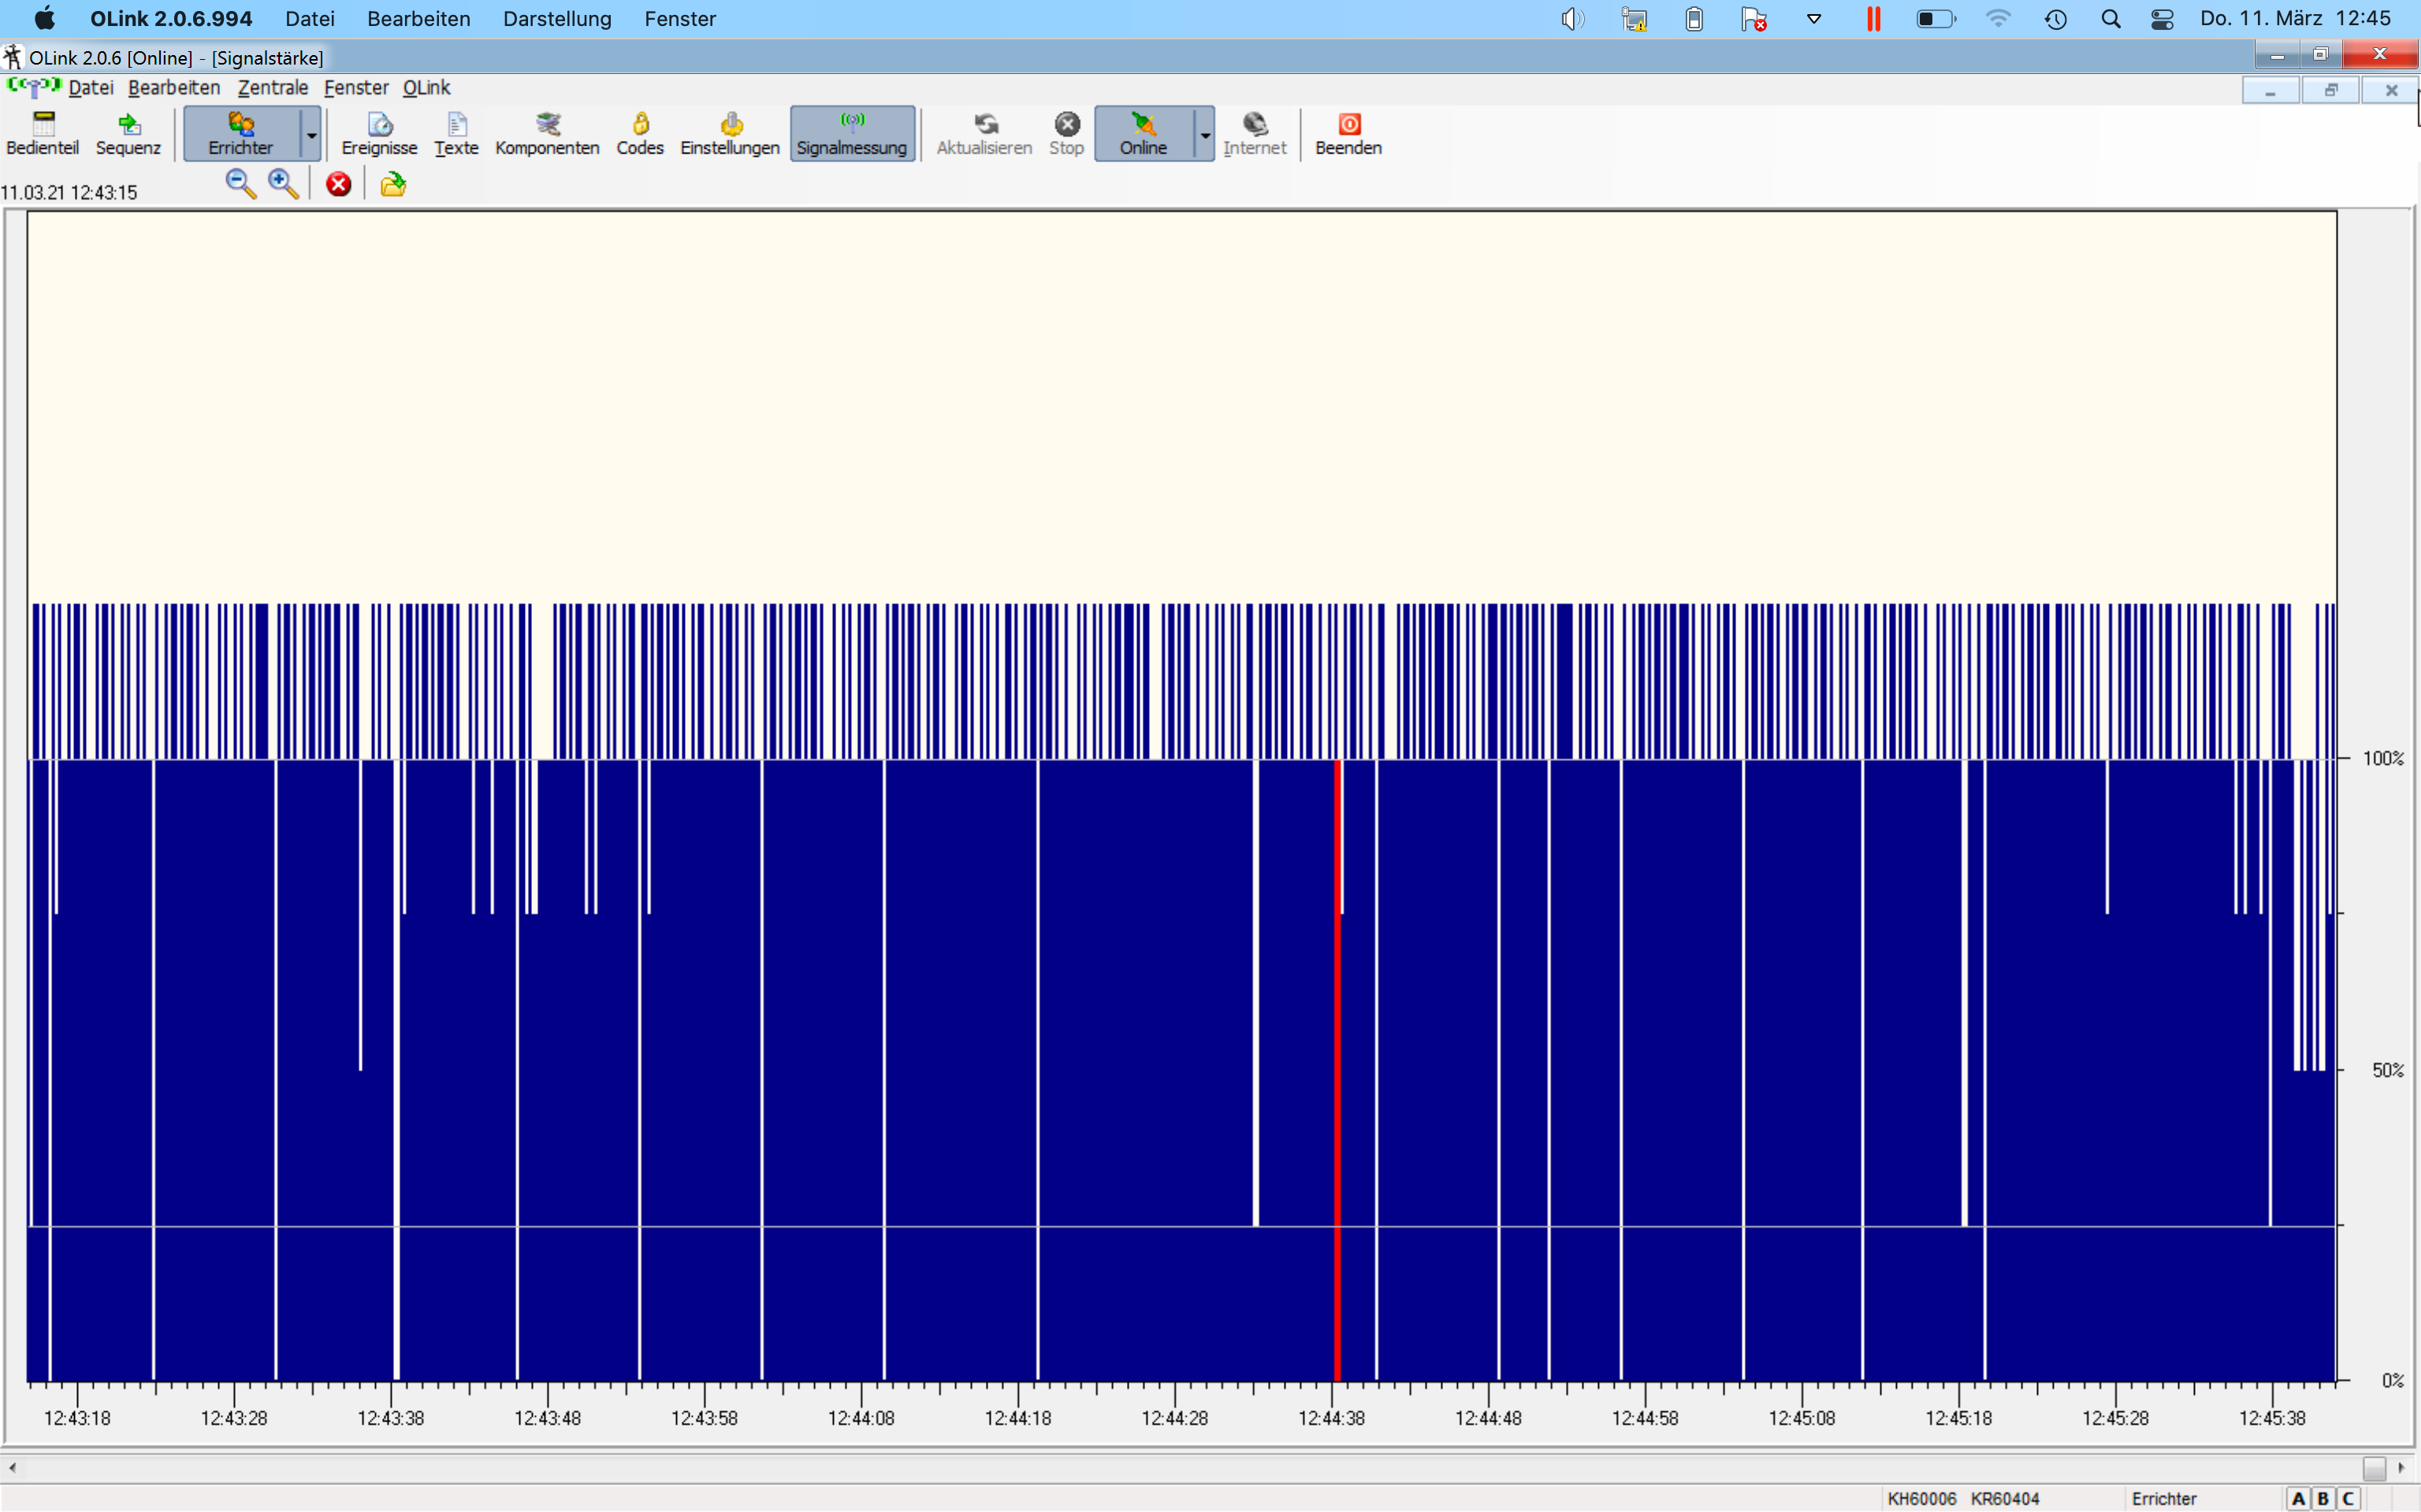Expand the Errichter dropdown arrow
Viewport: 2421px width, 1512px height.
click(x=312, y=135)
